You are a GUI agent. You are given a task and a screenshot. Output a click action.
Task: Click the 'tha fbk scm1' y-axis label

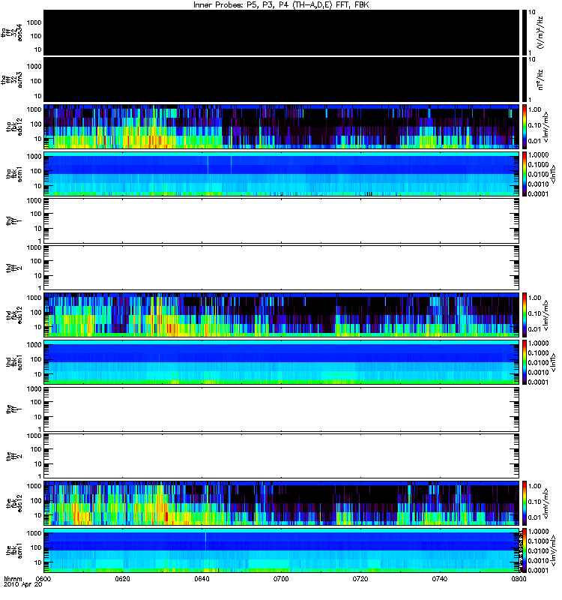pos(14,174)
